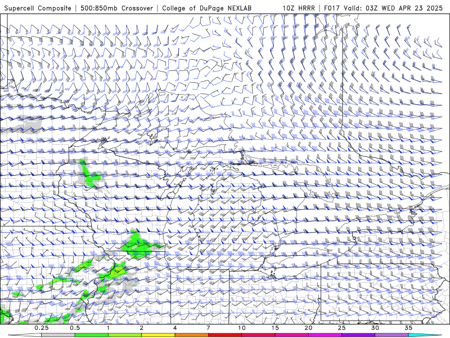This screenshot has height=338, width=450.
Task: Click the '30' legend value
Action: (375, 328)
